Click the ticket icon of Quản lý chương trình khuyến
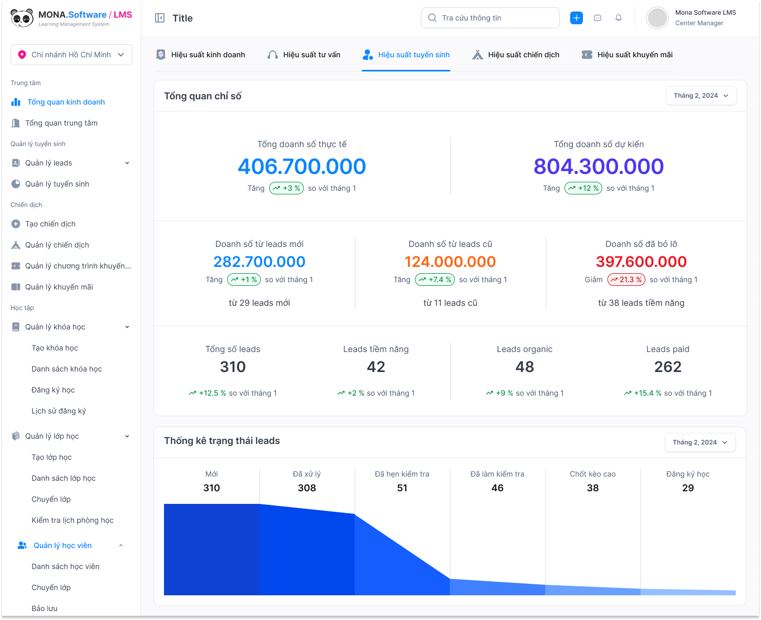Viewport: 761px width, 620px height. click(x=16, y=266)
